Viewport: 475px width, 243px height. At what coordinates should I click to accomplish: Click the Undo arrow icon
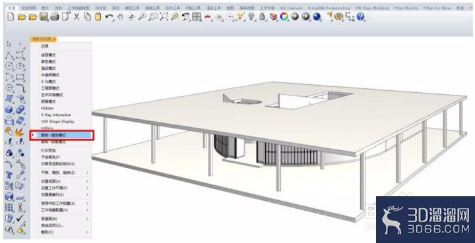[x=110, y=17]
